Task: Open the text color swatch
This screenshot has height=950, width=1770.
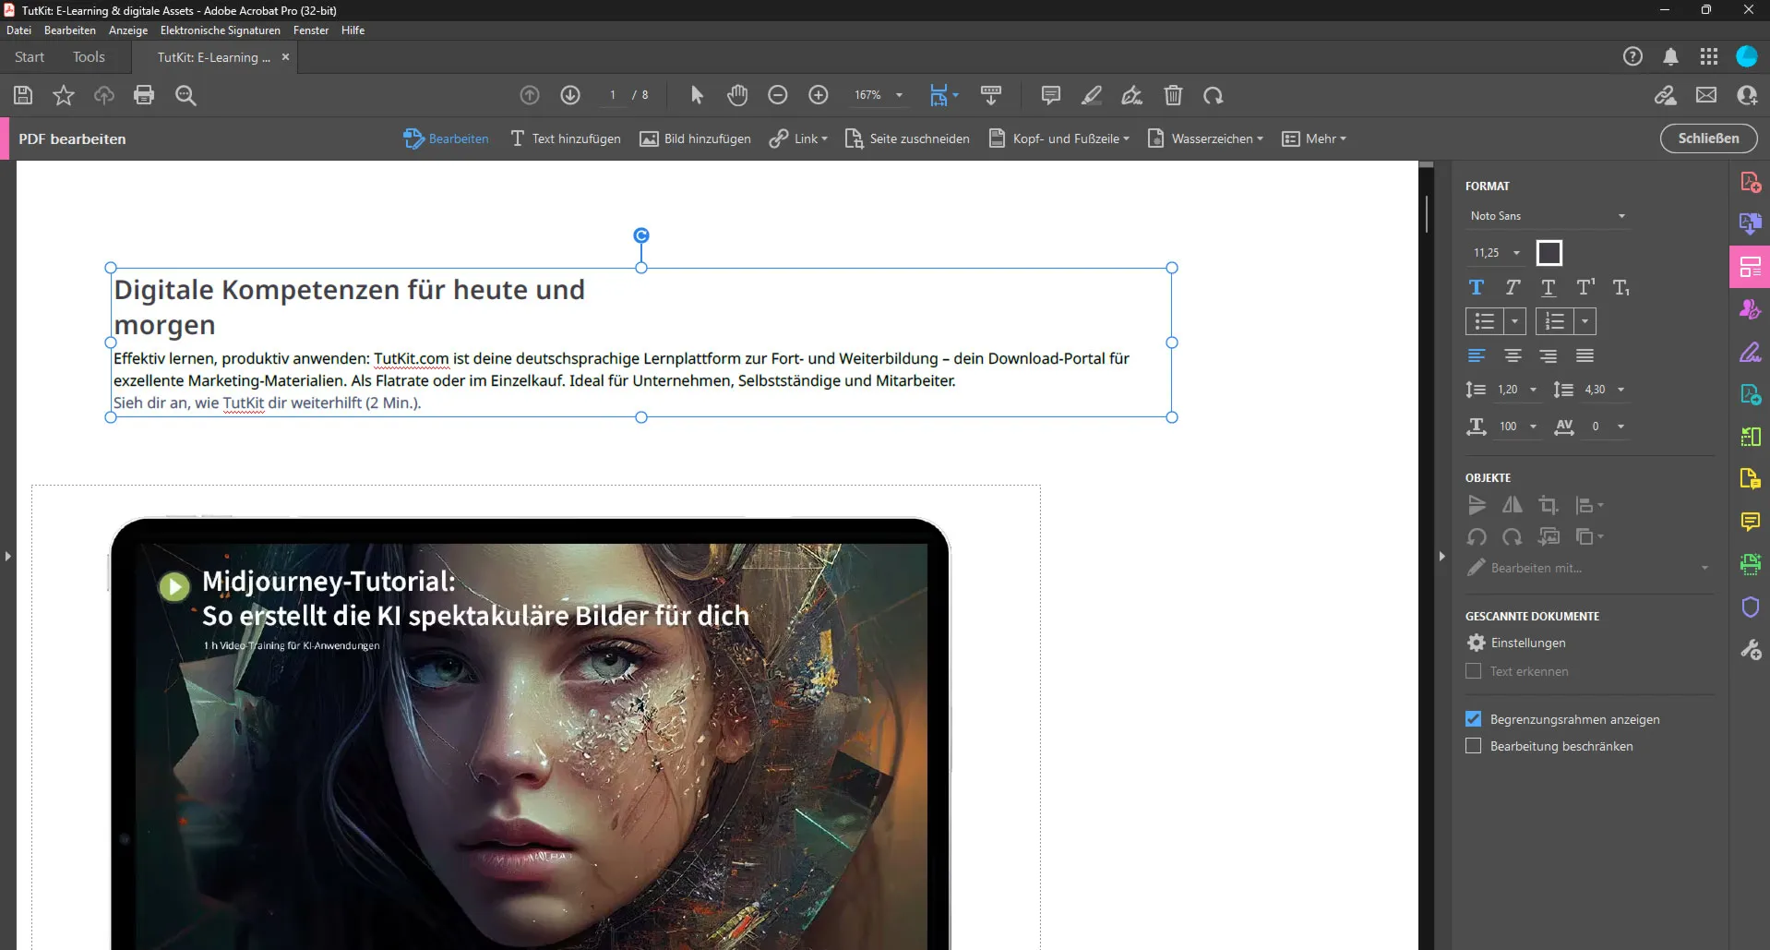Action: 1549,253
